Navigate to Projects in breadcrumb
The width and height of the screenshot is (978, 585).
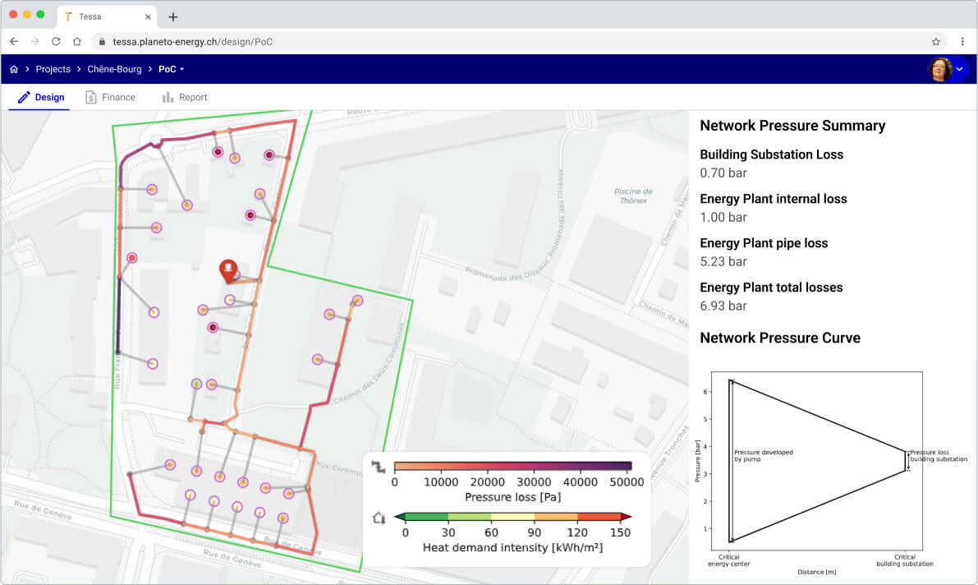pos(53,70)
